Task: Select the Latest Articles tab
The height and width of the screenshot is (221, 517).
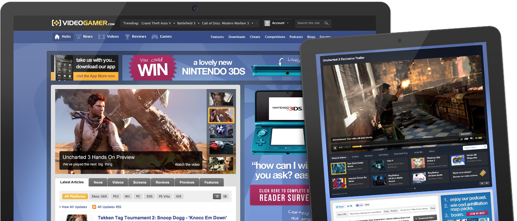Action: coord(72,182)
